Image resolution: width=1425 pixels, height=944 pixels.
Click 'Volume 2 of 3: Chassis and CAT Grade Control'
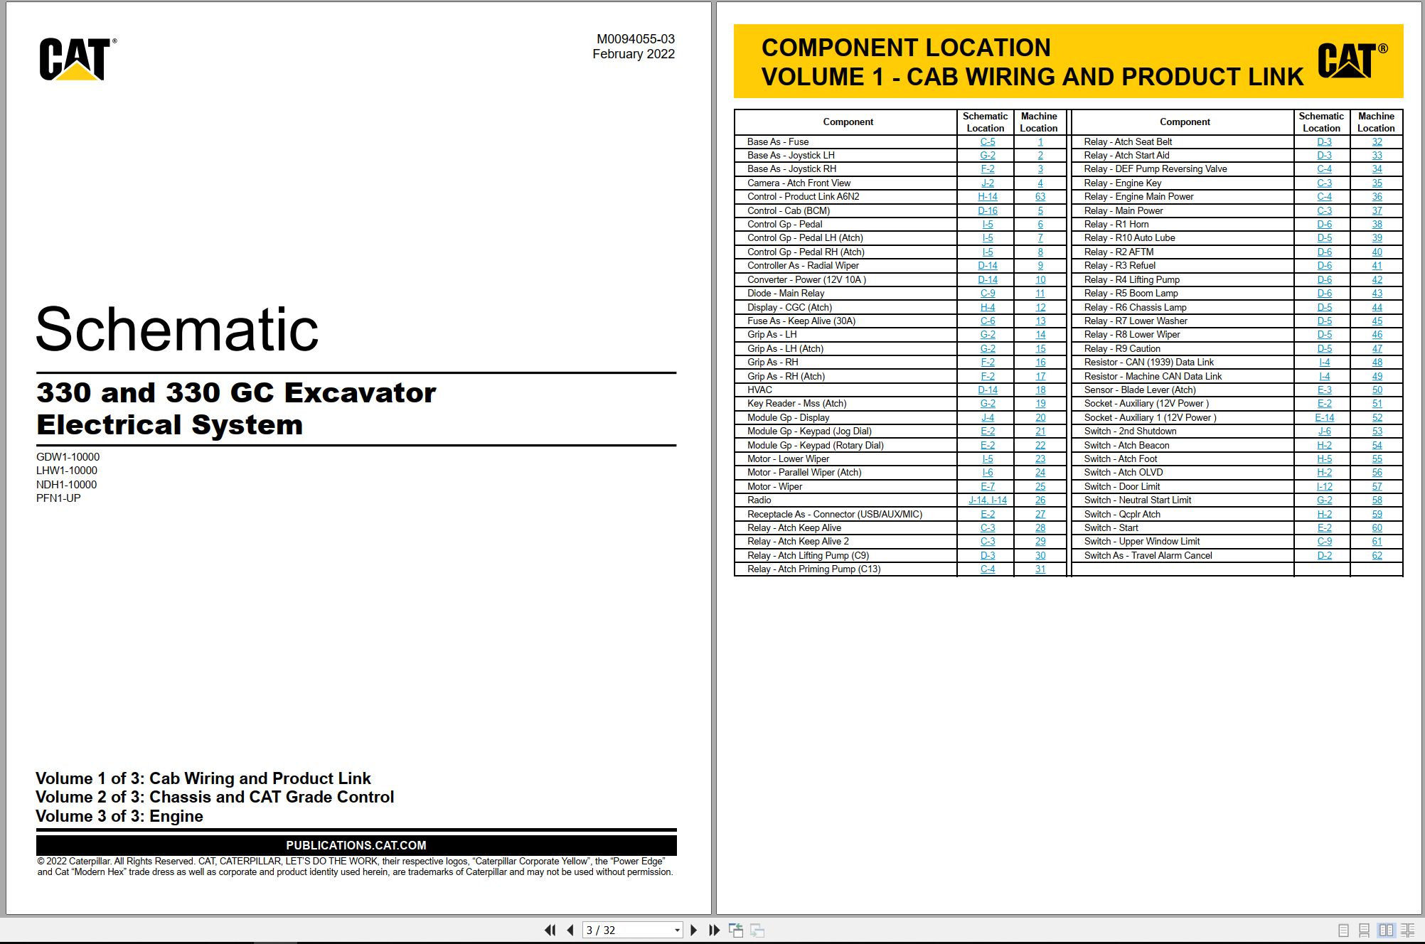click(215, 797)
